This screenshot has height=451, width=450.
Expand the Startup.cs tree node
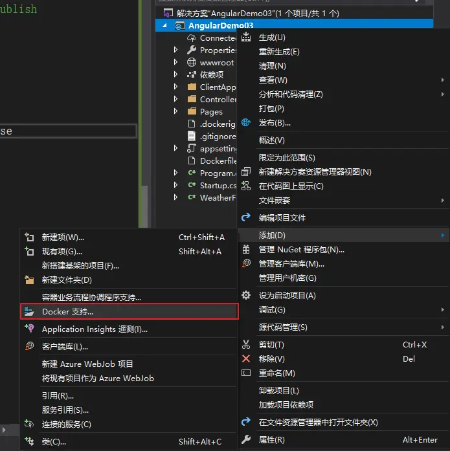click(x=175, y=185)
